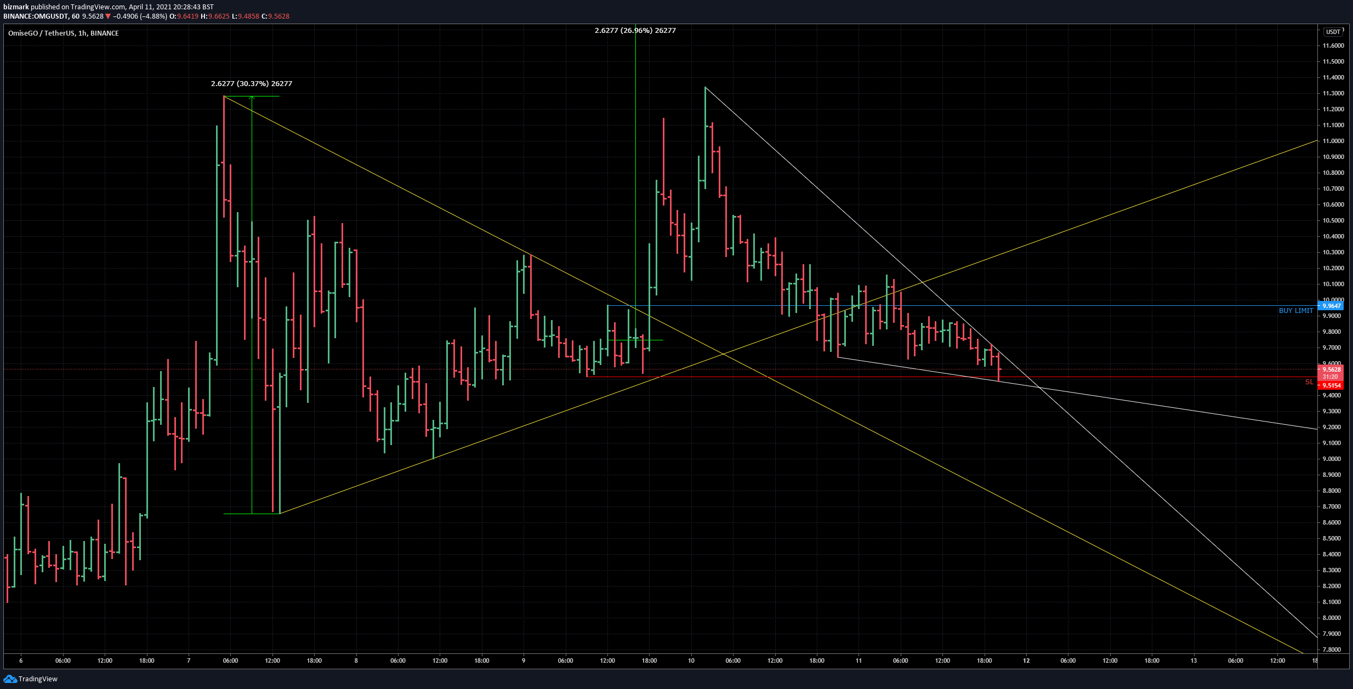Screen dimensions: 1353x689
Task: Click the TradingView cloud logo icon
Action: pyautogui.click(x=10, y=679)
